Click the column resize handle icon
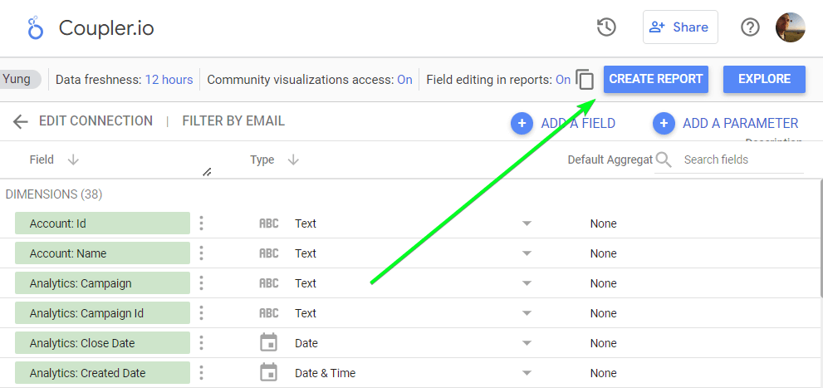 pyautogui.click(x=207, y=172)
